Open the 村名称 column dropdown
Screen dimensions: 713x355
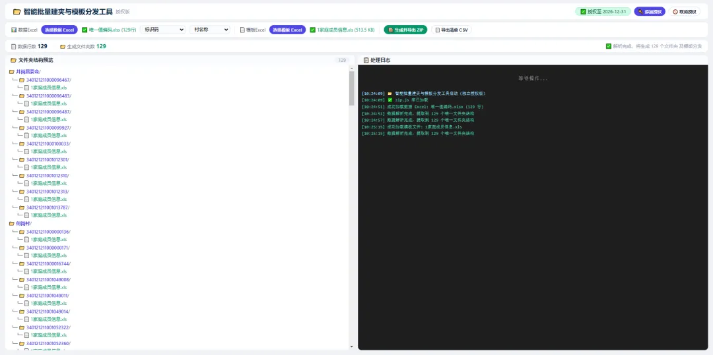tap(210, 30)
